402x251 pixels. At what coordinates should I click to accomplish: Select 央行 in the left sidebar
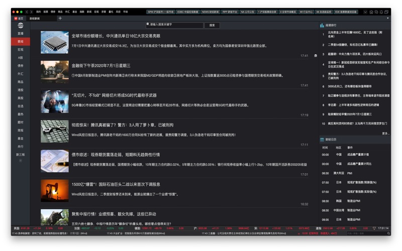coord(21,147)
